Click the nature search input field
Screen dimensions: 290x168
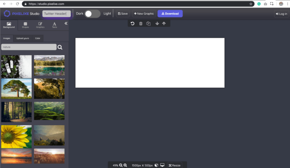[x=29, y=47]
